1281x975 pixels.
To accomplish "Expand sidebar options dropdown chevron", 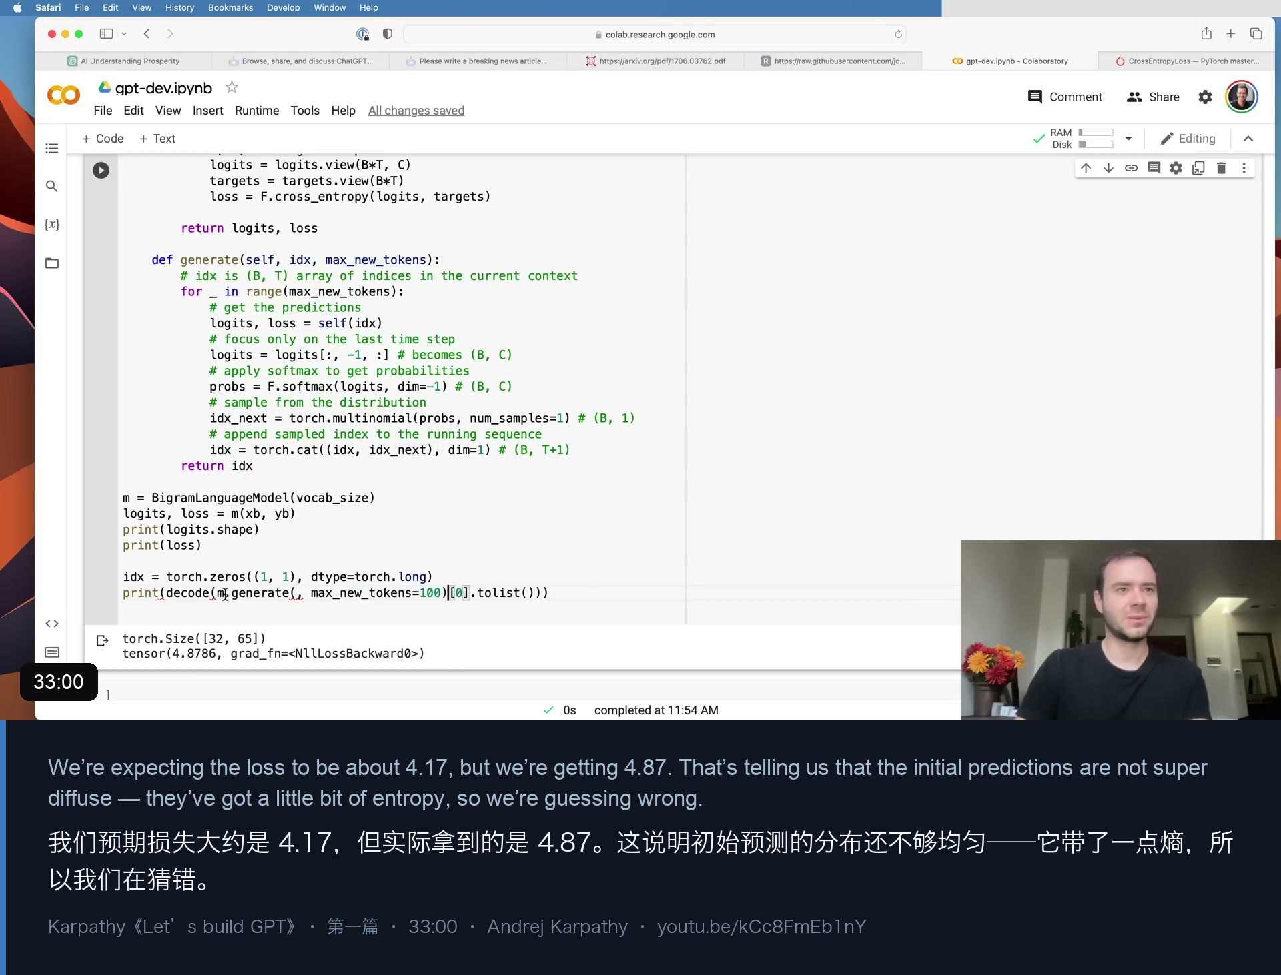I will point(124,33).
